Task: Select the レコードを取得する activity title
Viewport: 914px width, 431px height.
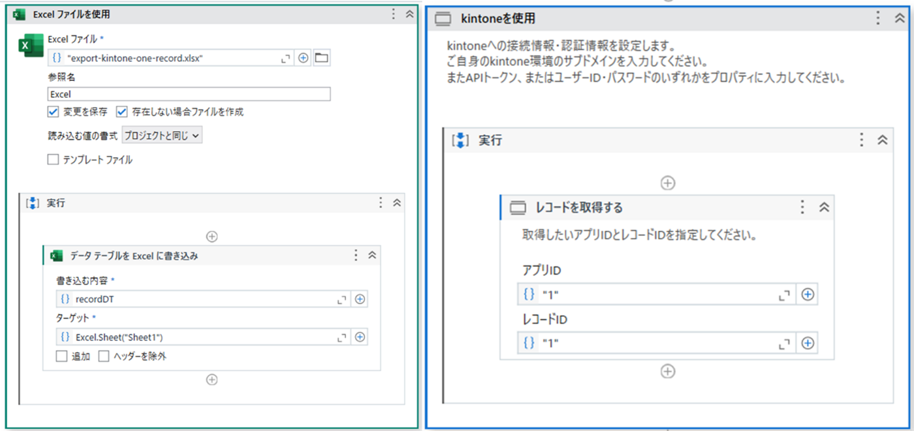Action: click(579, 208)
